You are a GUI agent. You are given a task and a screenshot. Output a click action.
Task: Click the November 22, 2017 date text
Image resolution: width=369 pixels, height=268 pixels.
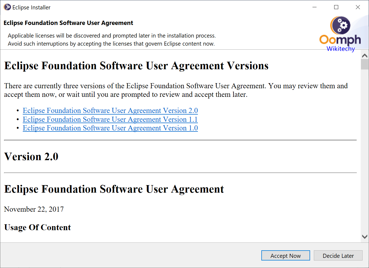(34, 209)
